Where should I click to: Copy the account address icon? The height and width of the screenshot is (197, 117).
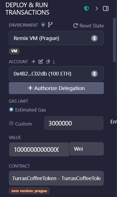pyautogui.click(x=48, y=61)
